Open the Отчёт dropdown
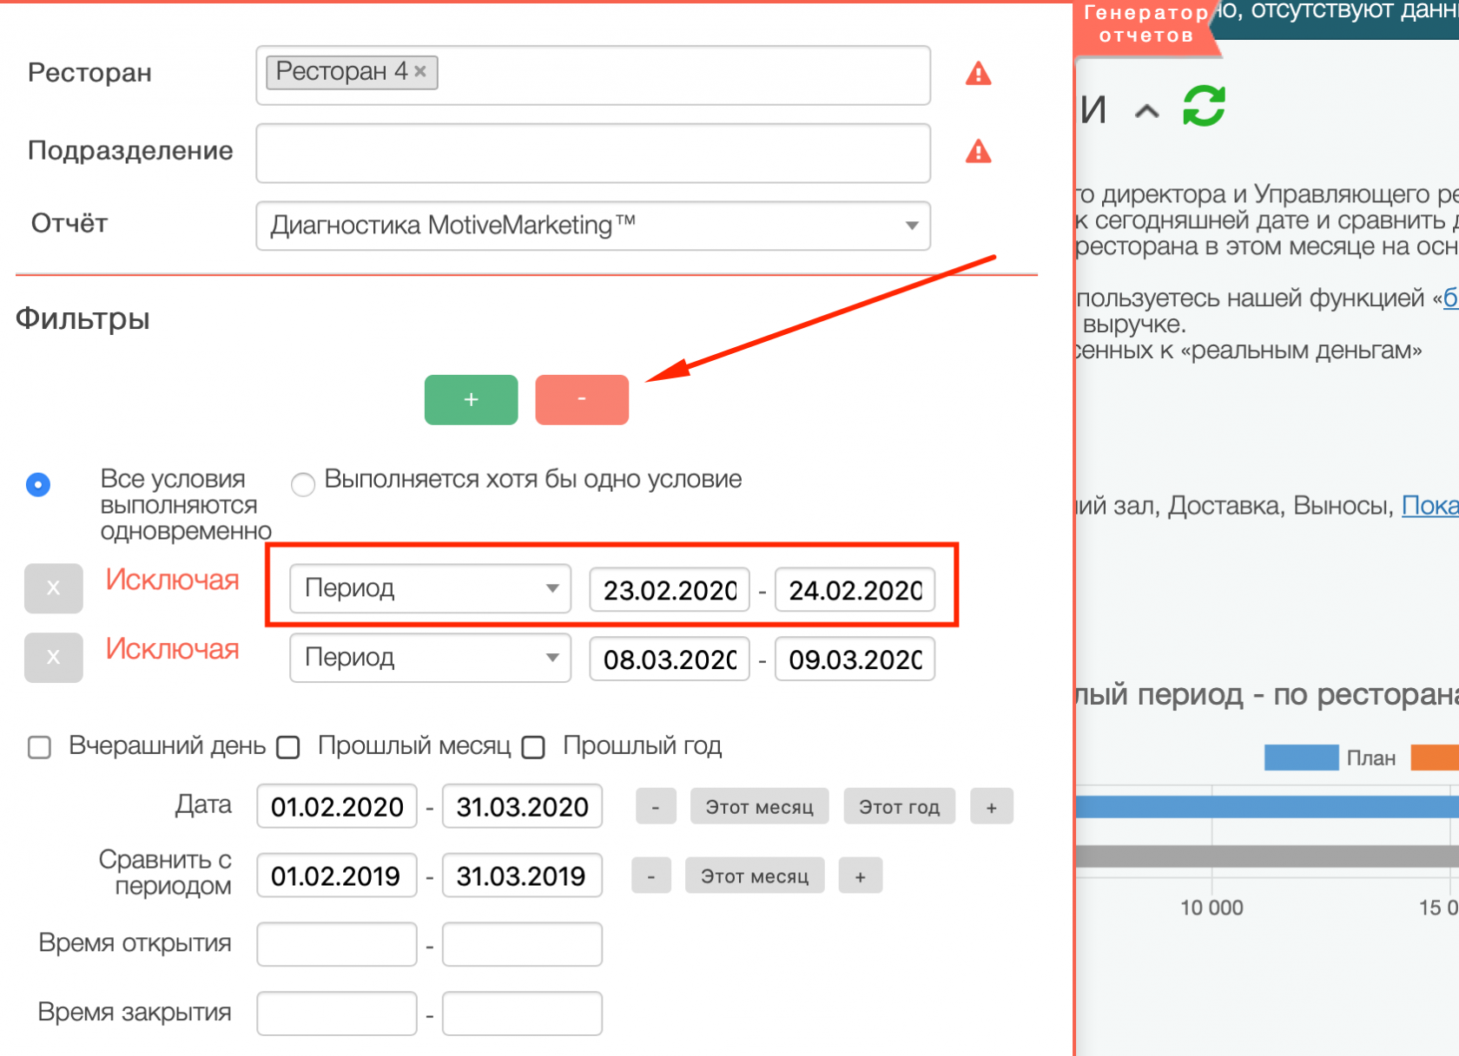The image size is (1459, 1056). click(592, 226)
